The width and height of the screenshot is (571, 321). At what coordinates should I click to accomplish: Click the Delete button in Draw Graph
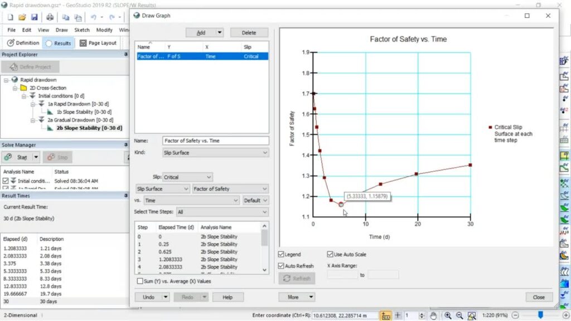[x=249, y=33]
